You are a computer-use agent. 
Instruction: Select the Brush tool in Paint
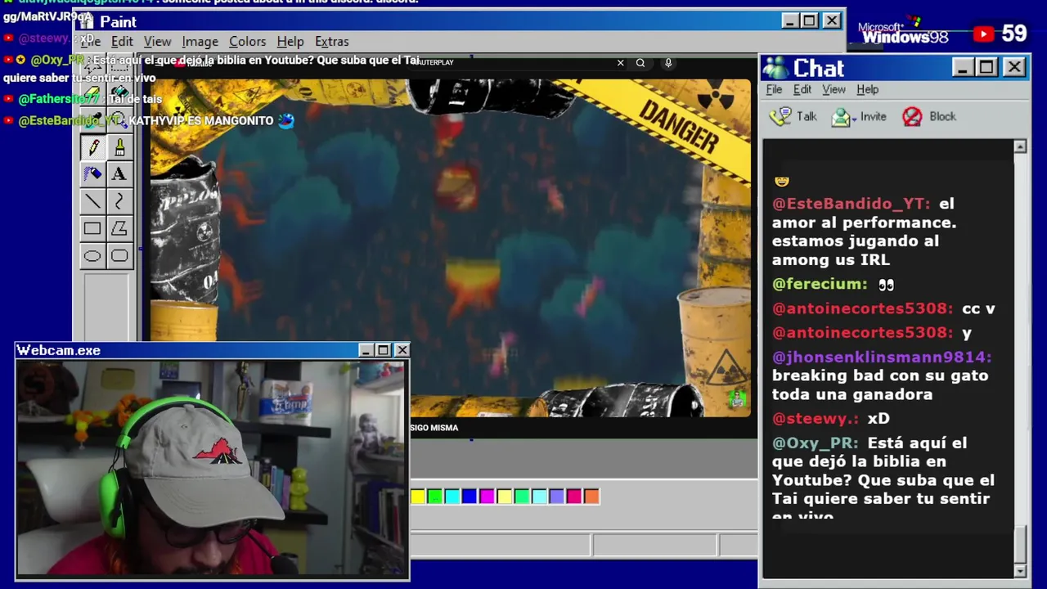pos(119,147)
